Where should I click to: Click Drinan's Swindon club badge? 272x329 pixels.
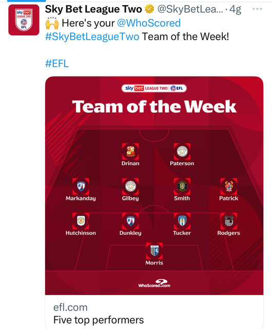click(130, 151)
